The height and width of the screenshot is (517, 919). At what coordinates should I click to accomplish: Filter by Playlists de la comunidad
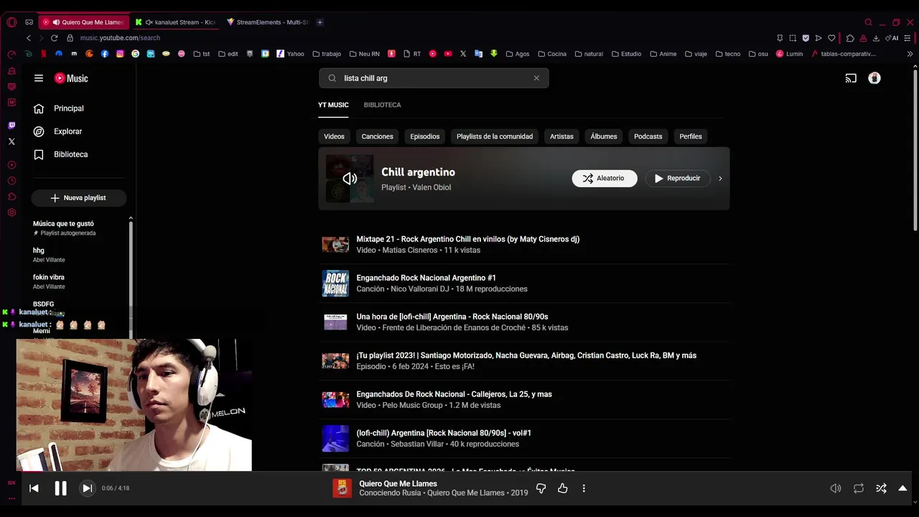[x=495, y=136]
